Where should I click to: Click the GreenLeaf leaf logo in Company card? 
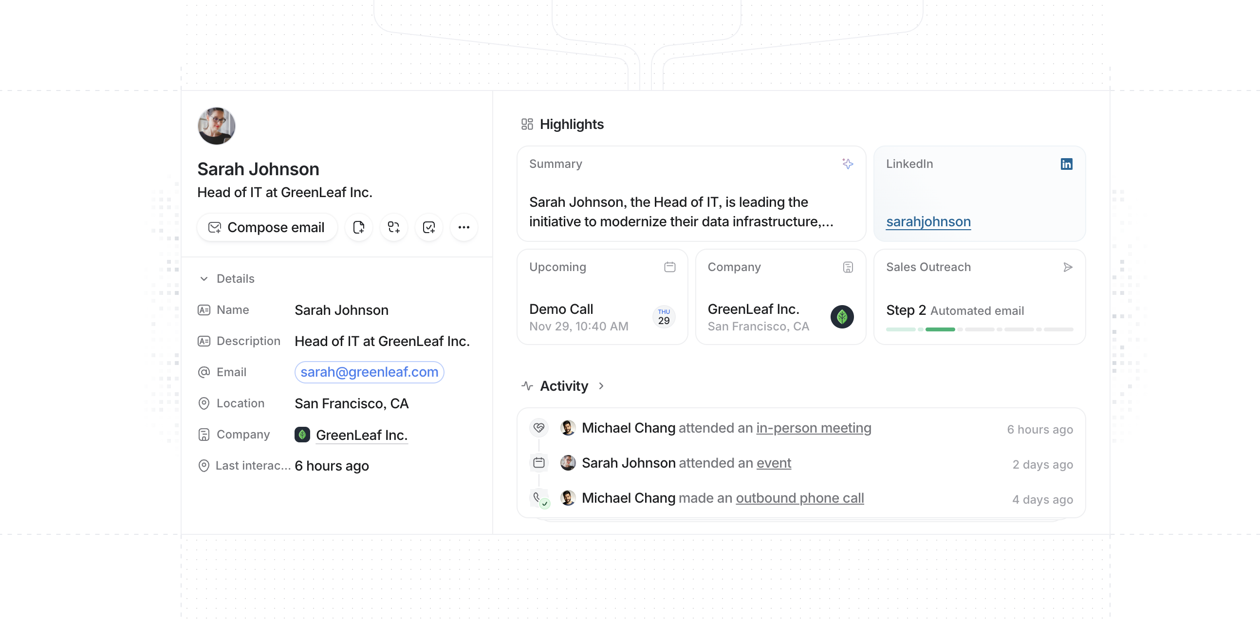pyautogui.click(x=842, y=317)
